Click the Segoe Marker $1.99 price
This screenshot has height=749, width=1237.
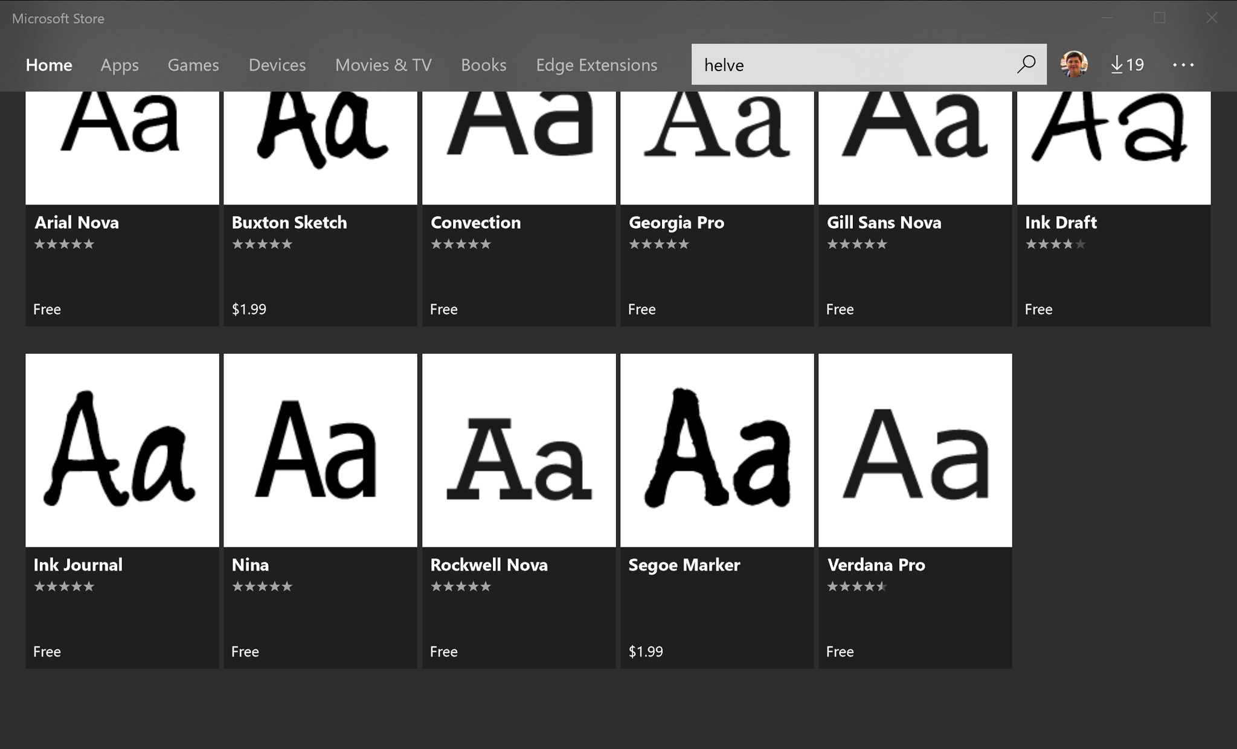click(x=646, y=652)
